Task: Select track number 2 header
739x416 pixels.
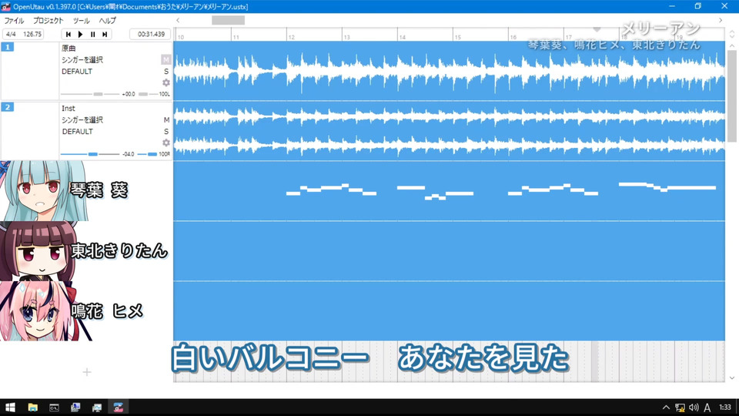Action: [8, 107]
